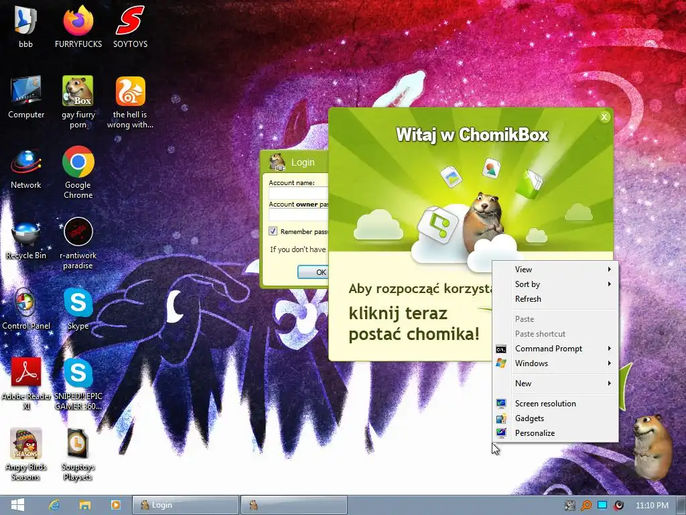Viewport: 686px width, 515px height.
Task: Open Gadgets from the context menu
Action: (556, 418)
